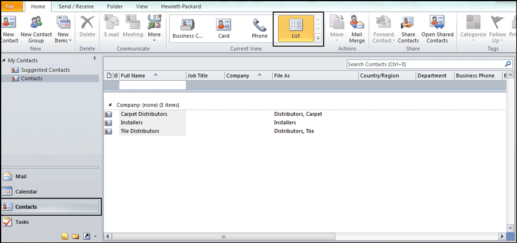Click the Categorize icon

click(473, 28)
